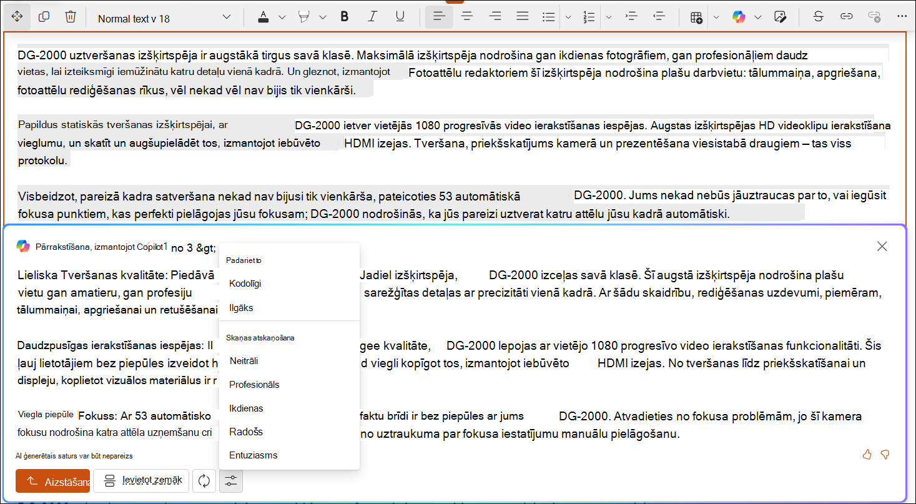Align text to the right
This screenshot has height=504, width=916.
[x=495, y=17]
